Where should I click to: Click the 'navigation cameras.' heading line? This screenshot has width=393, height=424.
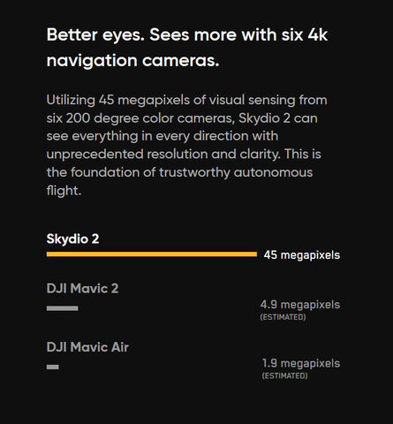tap(132, 61)
